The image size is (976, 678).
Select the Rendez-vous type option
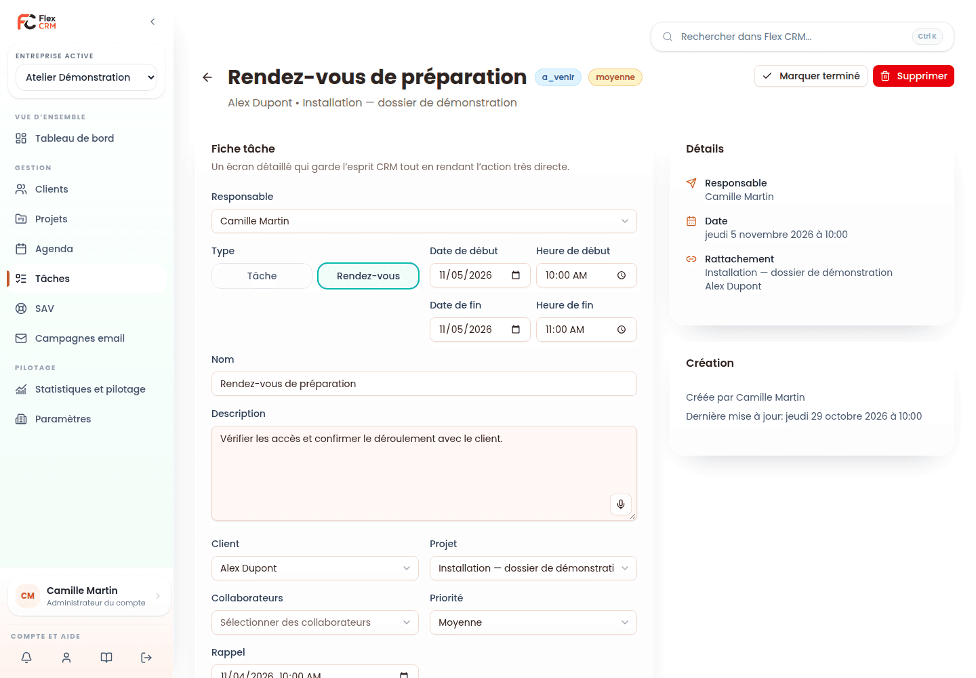click(x=368, y=276)
